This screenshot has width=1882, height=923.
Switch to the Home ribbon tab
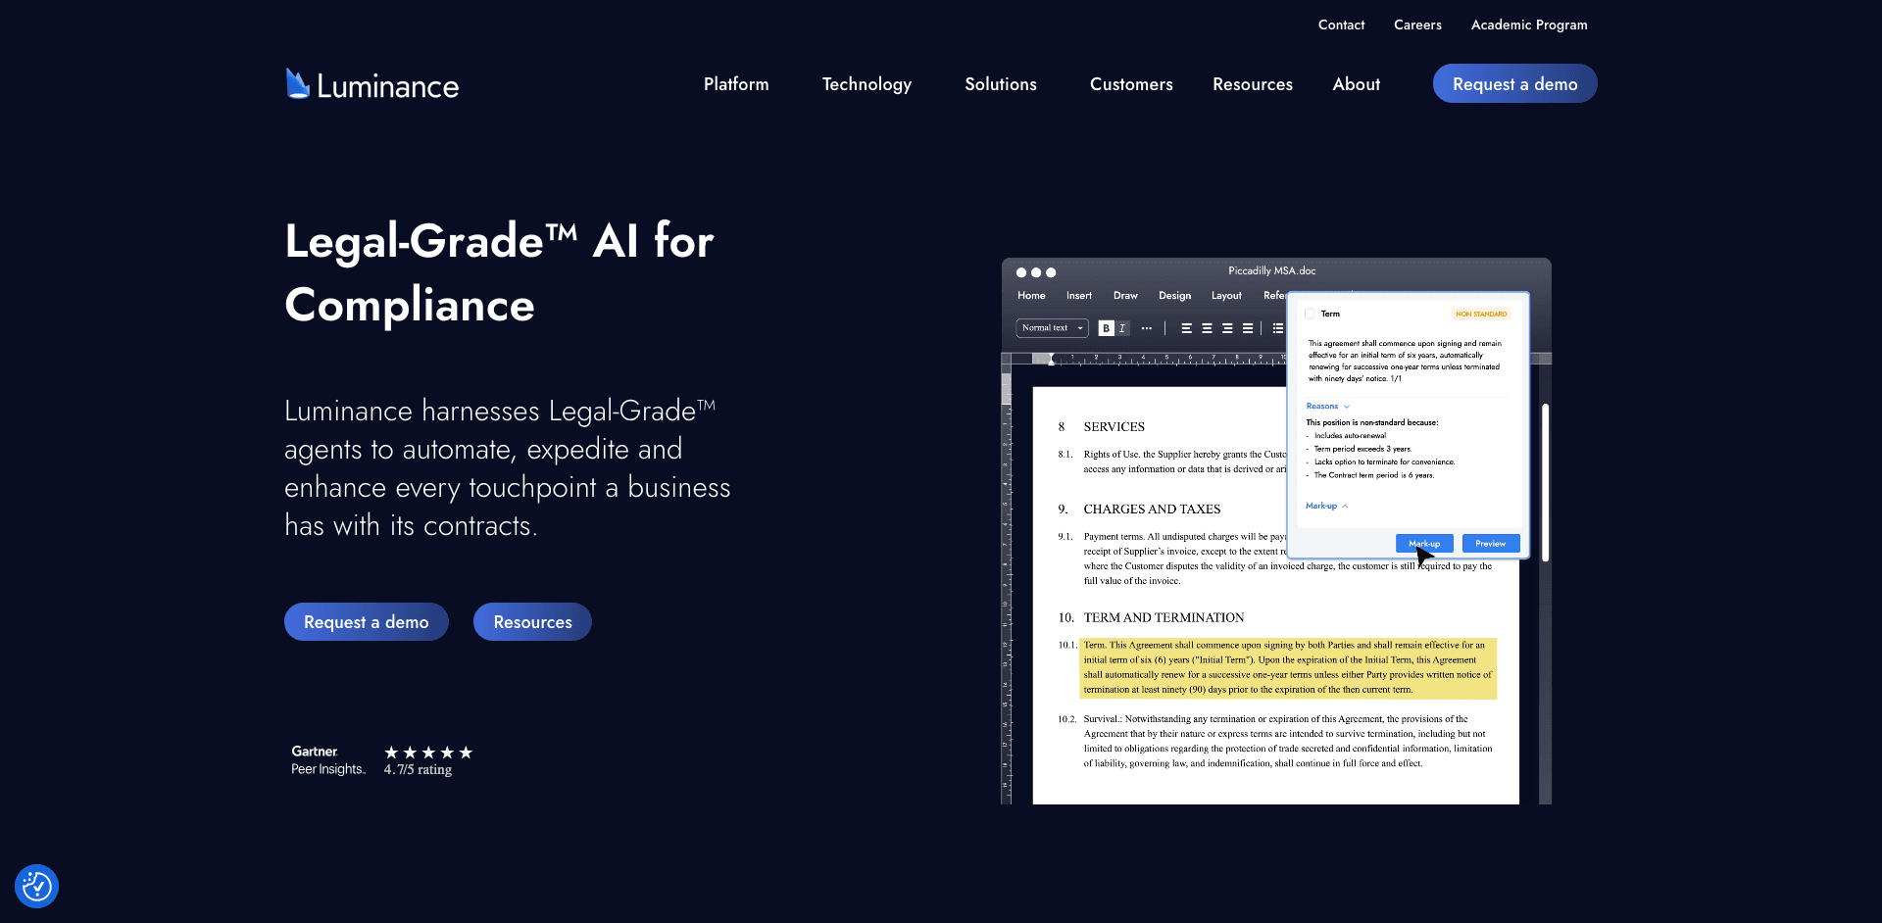click(1031, 295)
